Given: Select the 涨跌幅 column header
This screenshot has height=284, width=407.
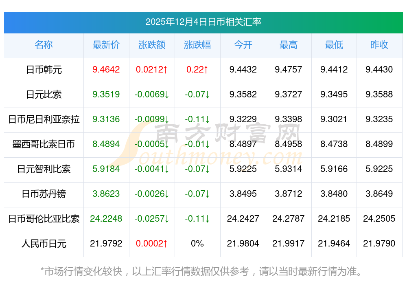Looking at the screenshot, I should click(x=197, y=45).
